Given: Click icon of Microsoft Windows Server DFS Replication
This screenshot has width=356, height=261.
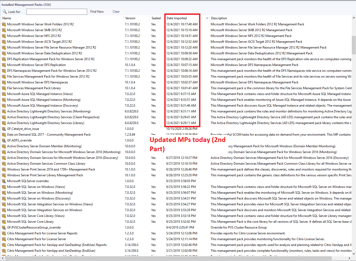Looking at the screenshot, I should tap(4, 65).
